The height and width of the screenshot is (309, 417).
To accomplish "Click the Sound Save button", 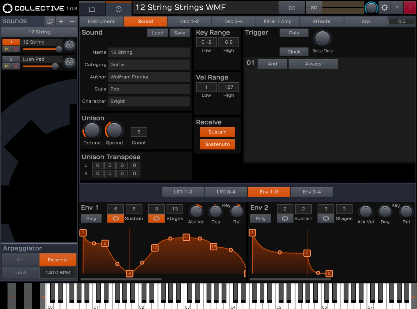I will click(x=180, y=33).
